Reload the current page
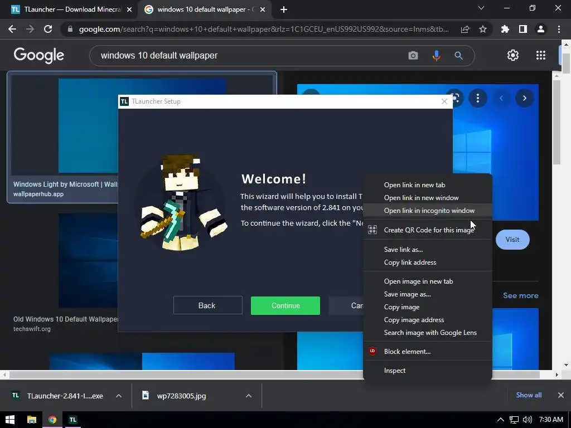The height and width of the screenshot is (428, 571). pos(48,29)
